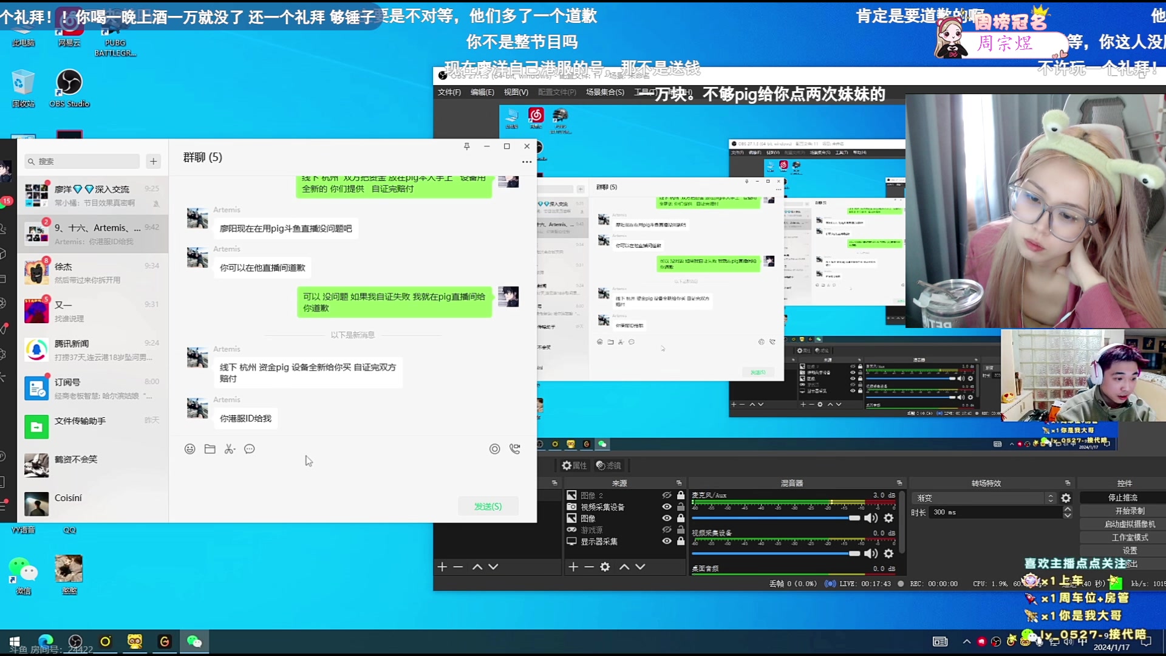Image resolution: width=1166 pixels, height=656 pixels.
Task: Select the screenshot scissors tool in WeChat
Action: pos(230,449)
